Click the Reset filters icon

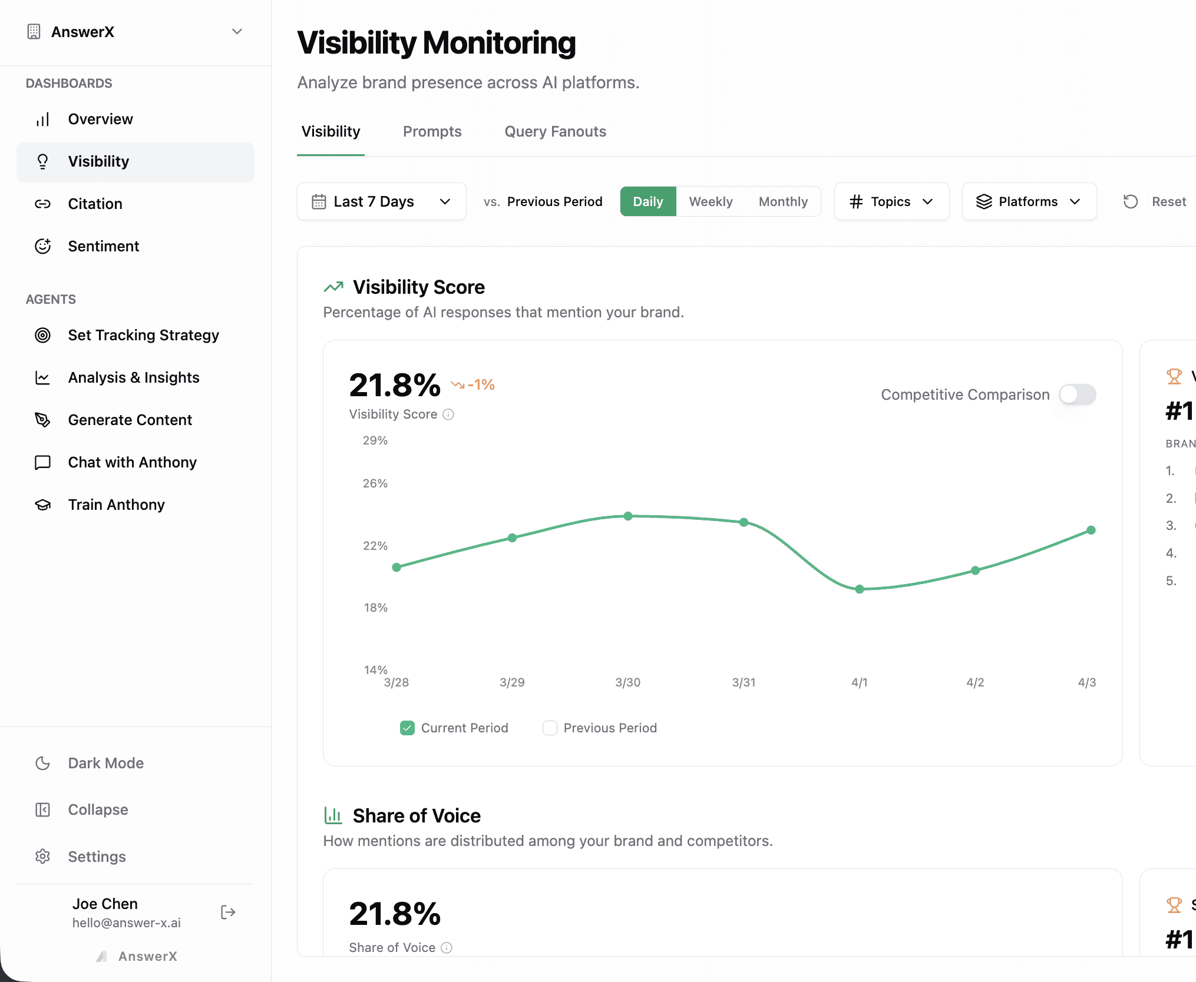[1130, 201]
